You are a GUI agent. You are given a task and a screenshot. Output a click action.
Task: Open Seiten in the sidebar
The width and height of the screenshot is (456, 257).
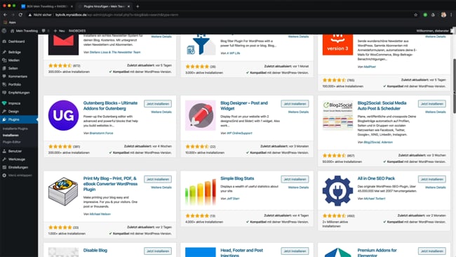[13, 68]
